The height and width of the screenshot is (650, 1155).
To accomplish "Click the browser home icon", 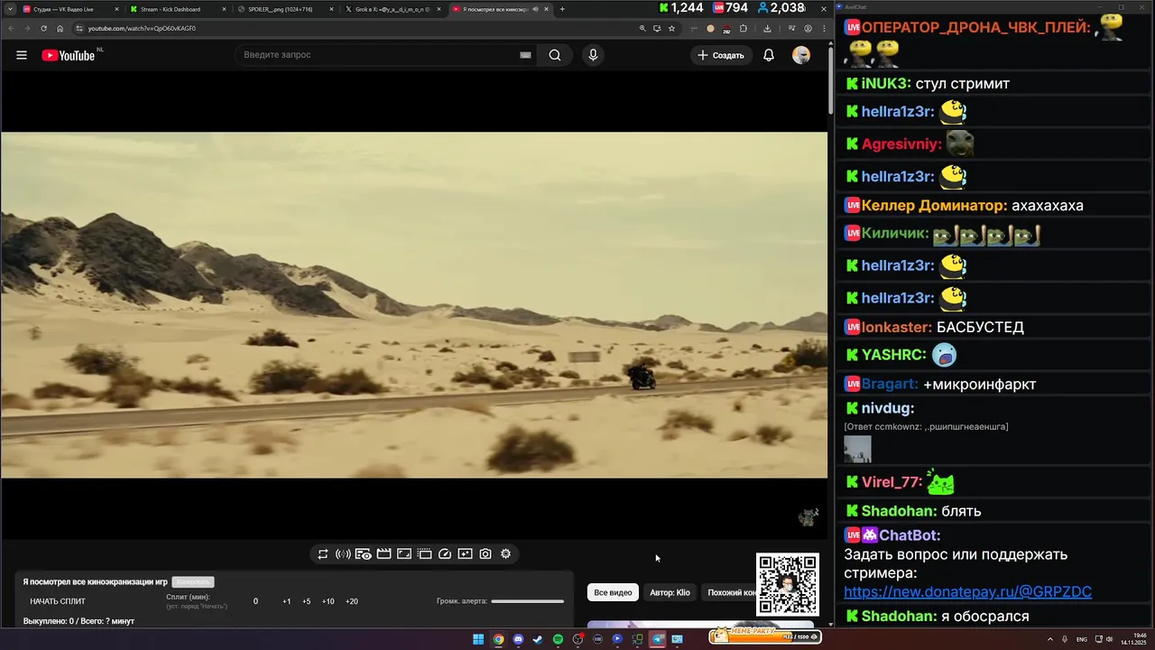I will (x=60, y=28).
